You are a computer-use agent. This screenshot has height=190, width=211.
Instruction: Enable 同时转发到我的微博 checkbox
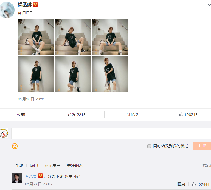click(x=149, y=146)
